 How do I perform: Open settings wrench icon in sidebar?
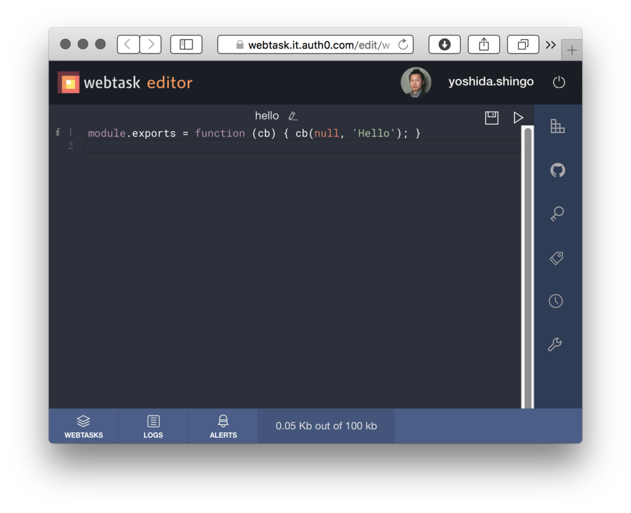(555, 344)
